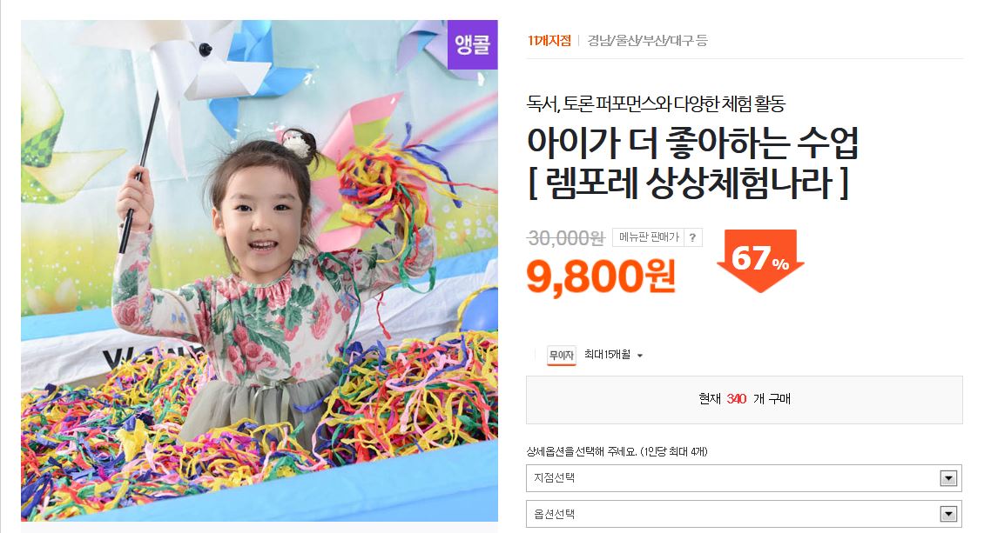Click the product title 아이가 더 좋아하는 수업
The image size is (991, 533).
click(x=692, y=143)
